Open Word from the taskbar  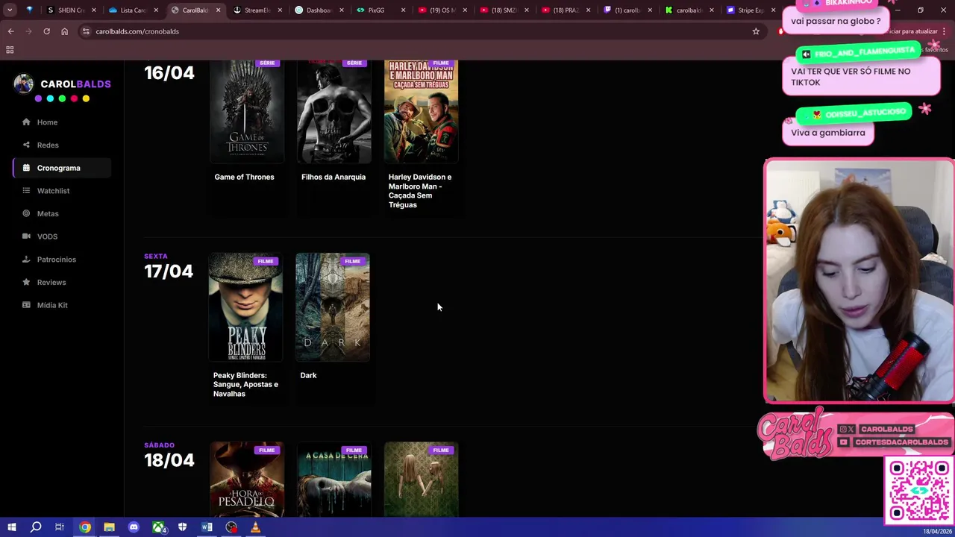[207, 527]
